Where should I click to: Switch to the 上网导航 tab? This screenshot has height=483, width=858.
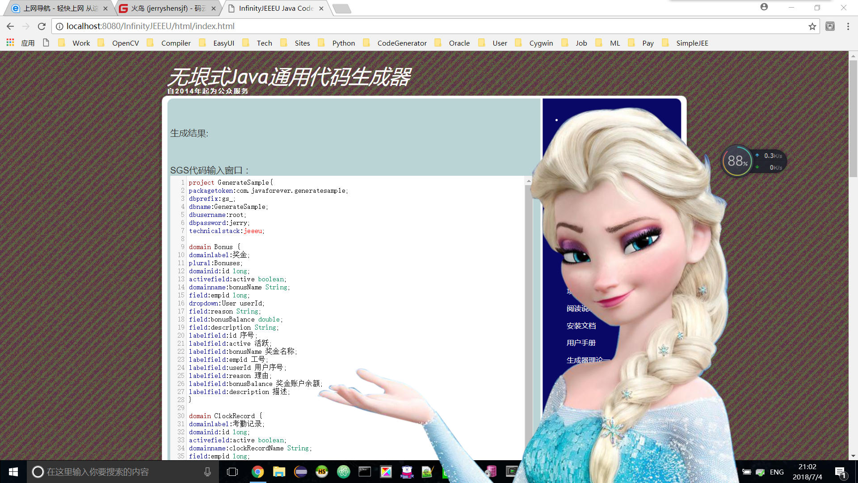[x=58, y=8]
